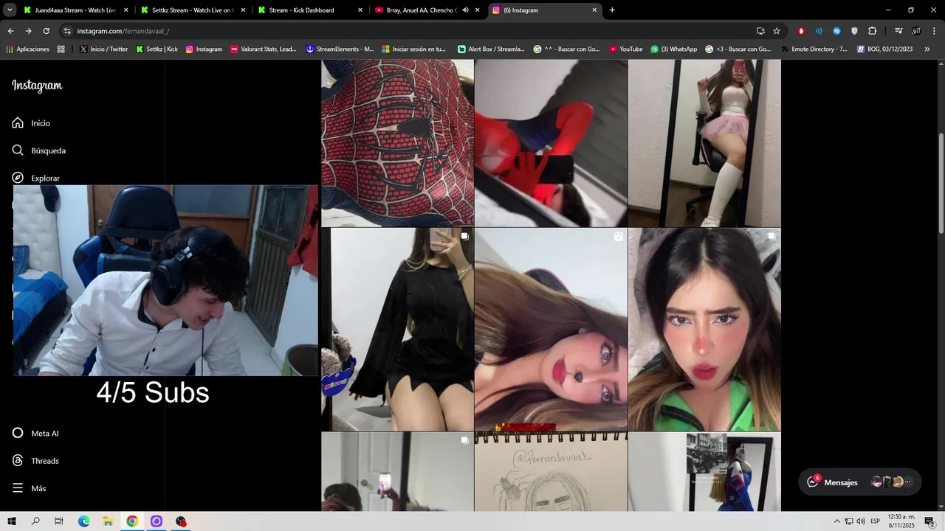Open the red lipstick reel post

[x=551, y=329]
